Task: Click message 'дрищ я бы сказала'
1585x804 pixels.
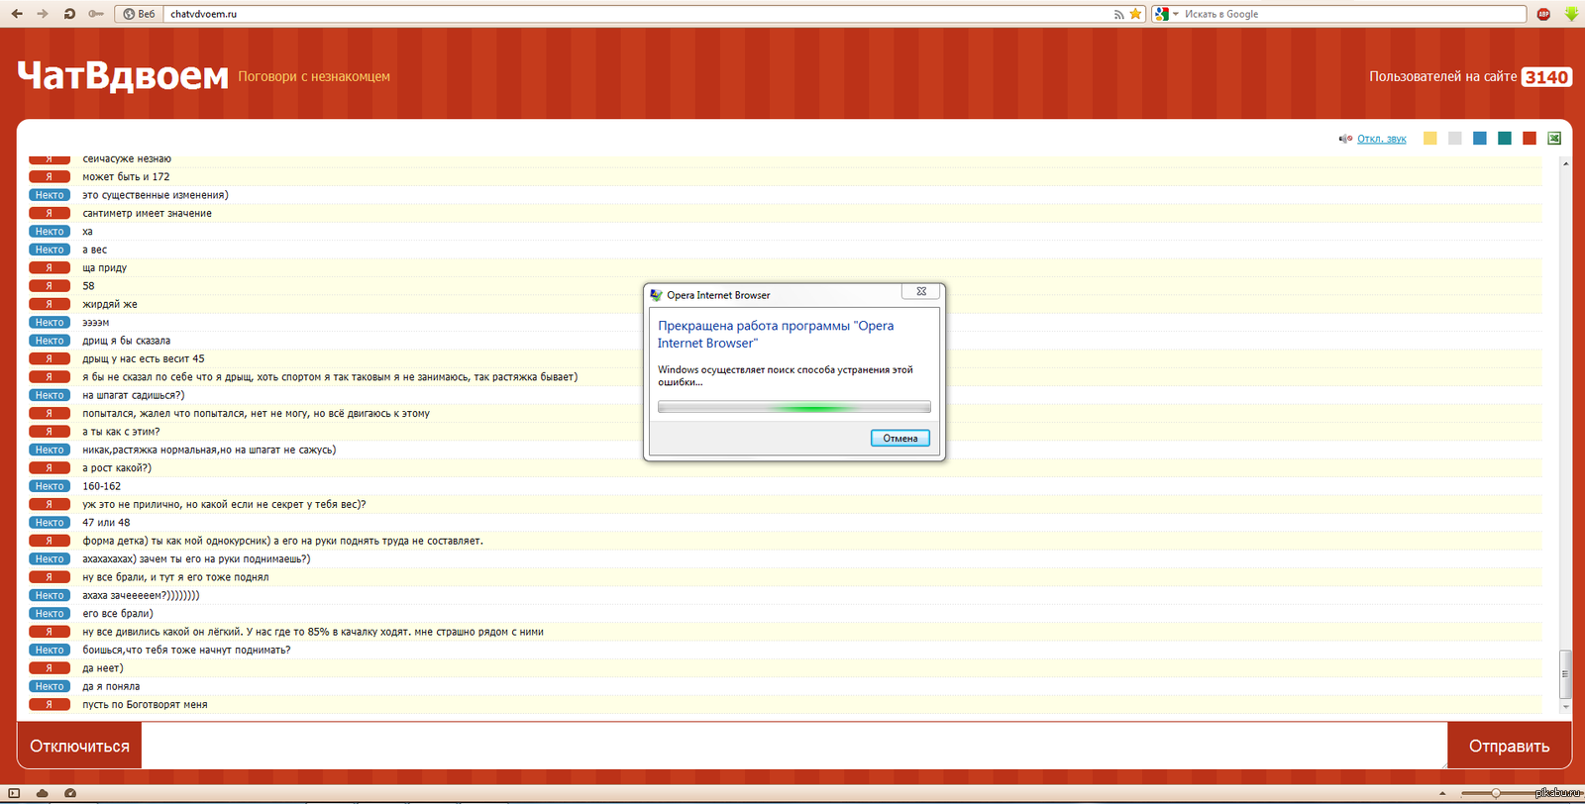Action: point(126,341)
